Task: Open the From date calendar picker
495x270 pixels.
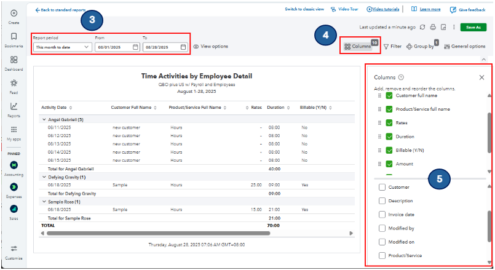Action: point(136,47)
